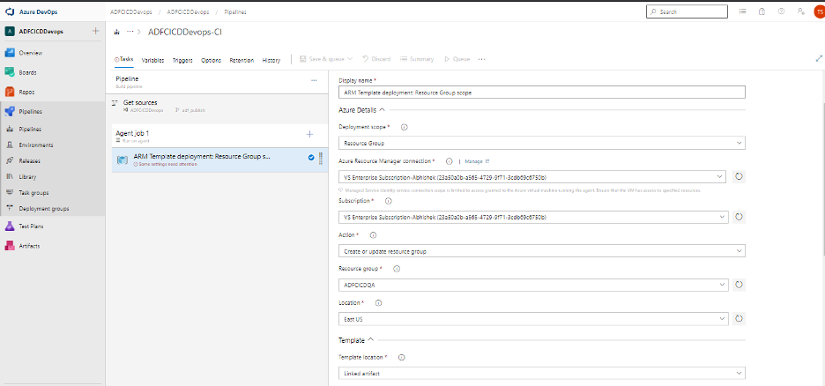This screenshot has height=386, width=825.
Task: Click the Search box
Action: (x=687, y=11)
